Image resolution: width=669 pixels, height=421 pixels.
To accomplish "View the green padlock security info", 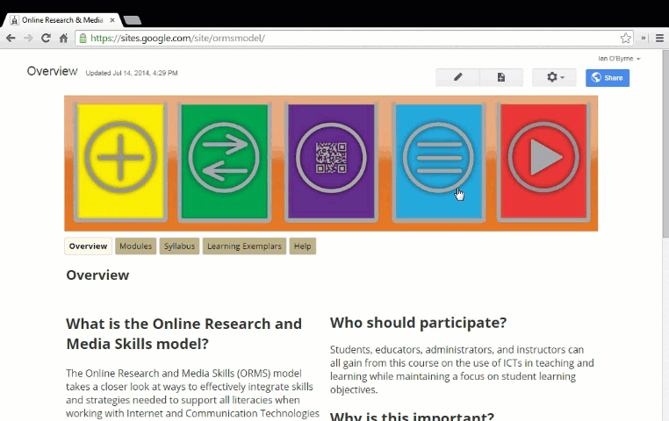I will 83,39.
